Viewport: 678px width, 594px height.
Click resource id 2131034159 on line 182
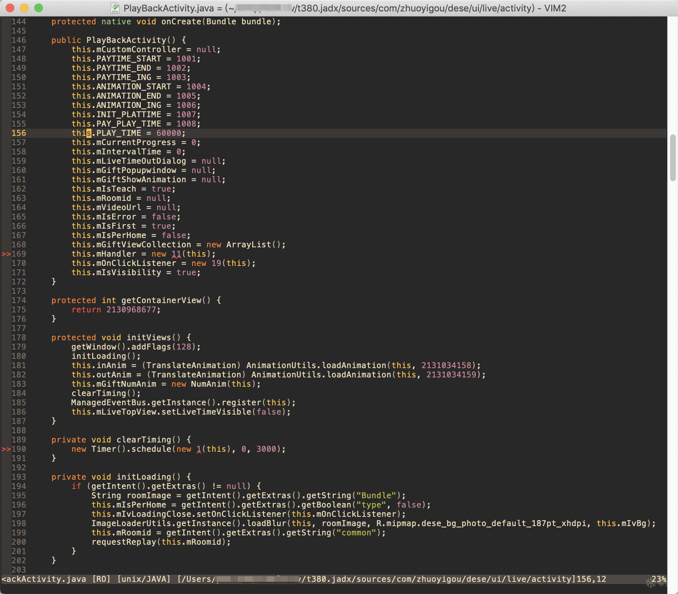(x=452, y=375)
